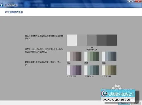Click the darkest swatch in the neutral gray bar
Viewport: 142px width, 105px height.
point(112,40)
